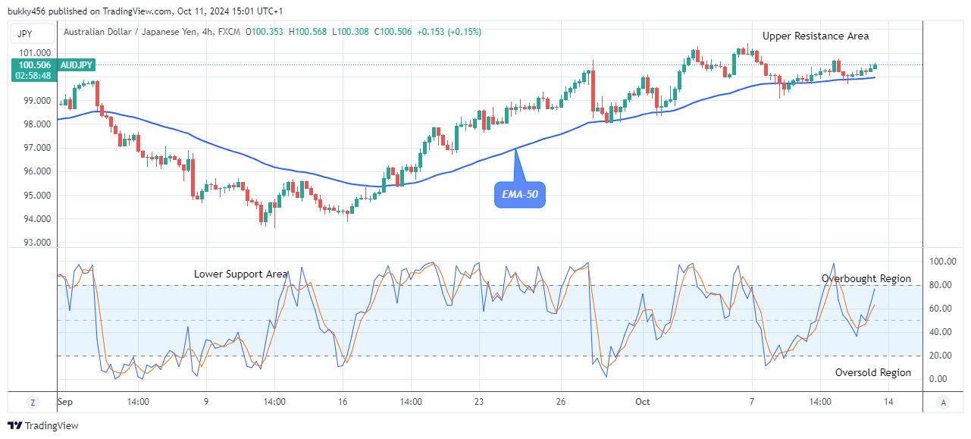Click the Upper Resistance Area text

tap(816, 36)
